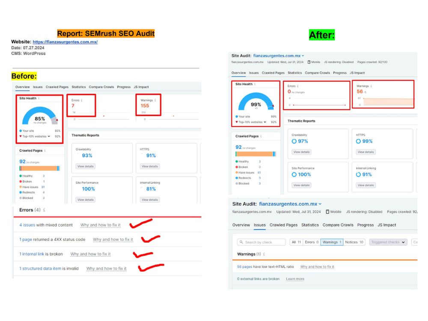Click into the Search by check field
Screen dimensions: 428x321
[262, 242]
